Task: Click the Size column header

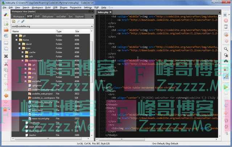Action: tap(77, 32)
